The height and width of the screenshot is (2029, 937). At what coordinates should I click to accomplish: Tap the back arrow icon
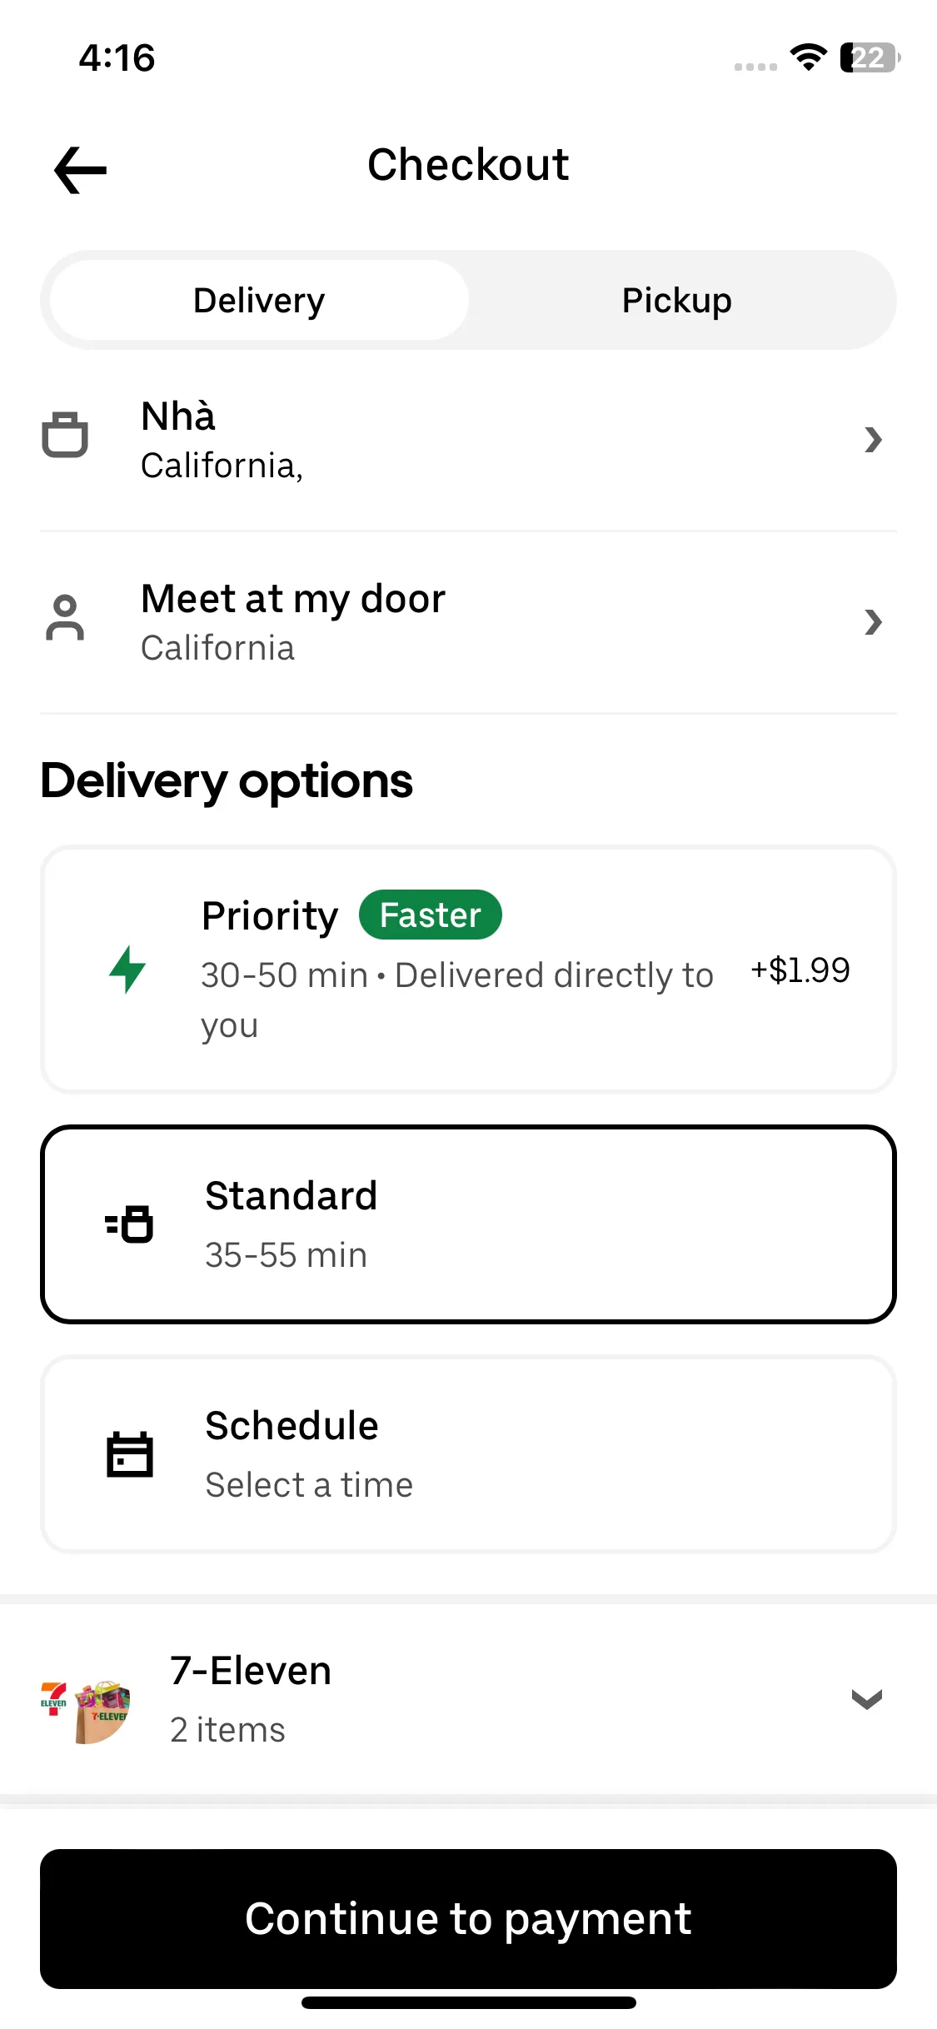click(80, 170)
